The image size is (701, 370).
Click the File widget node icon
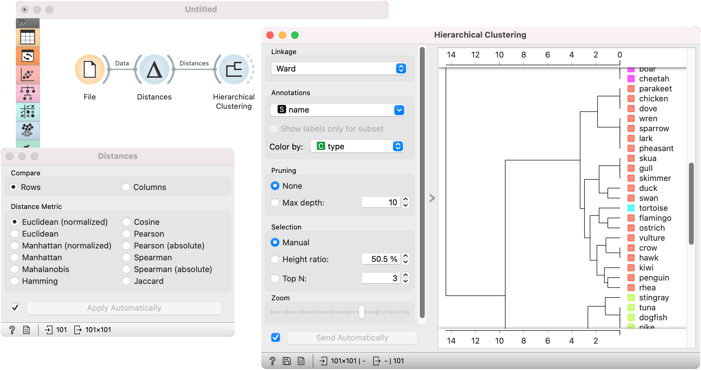tap(90, 69)
